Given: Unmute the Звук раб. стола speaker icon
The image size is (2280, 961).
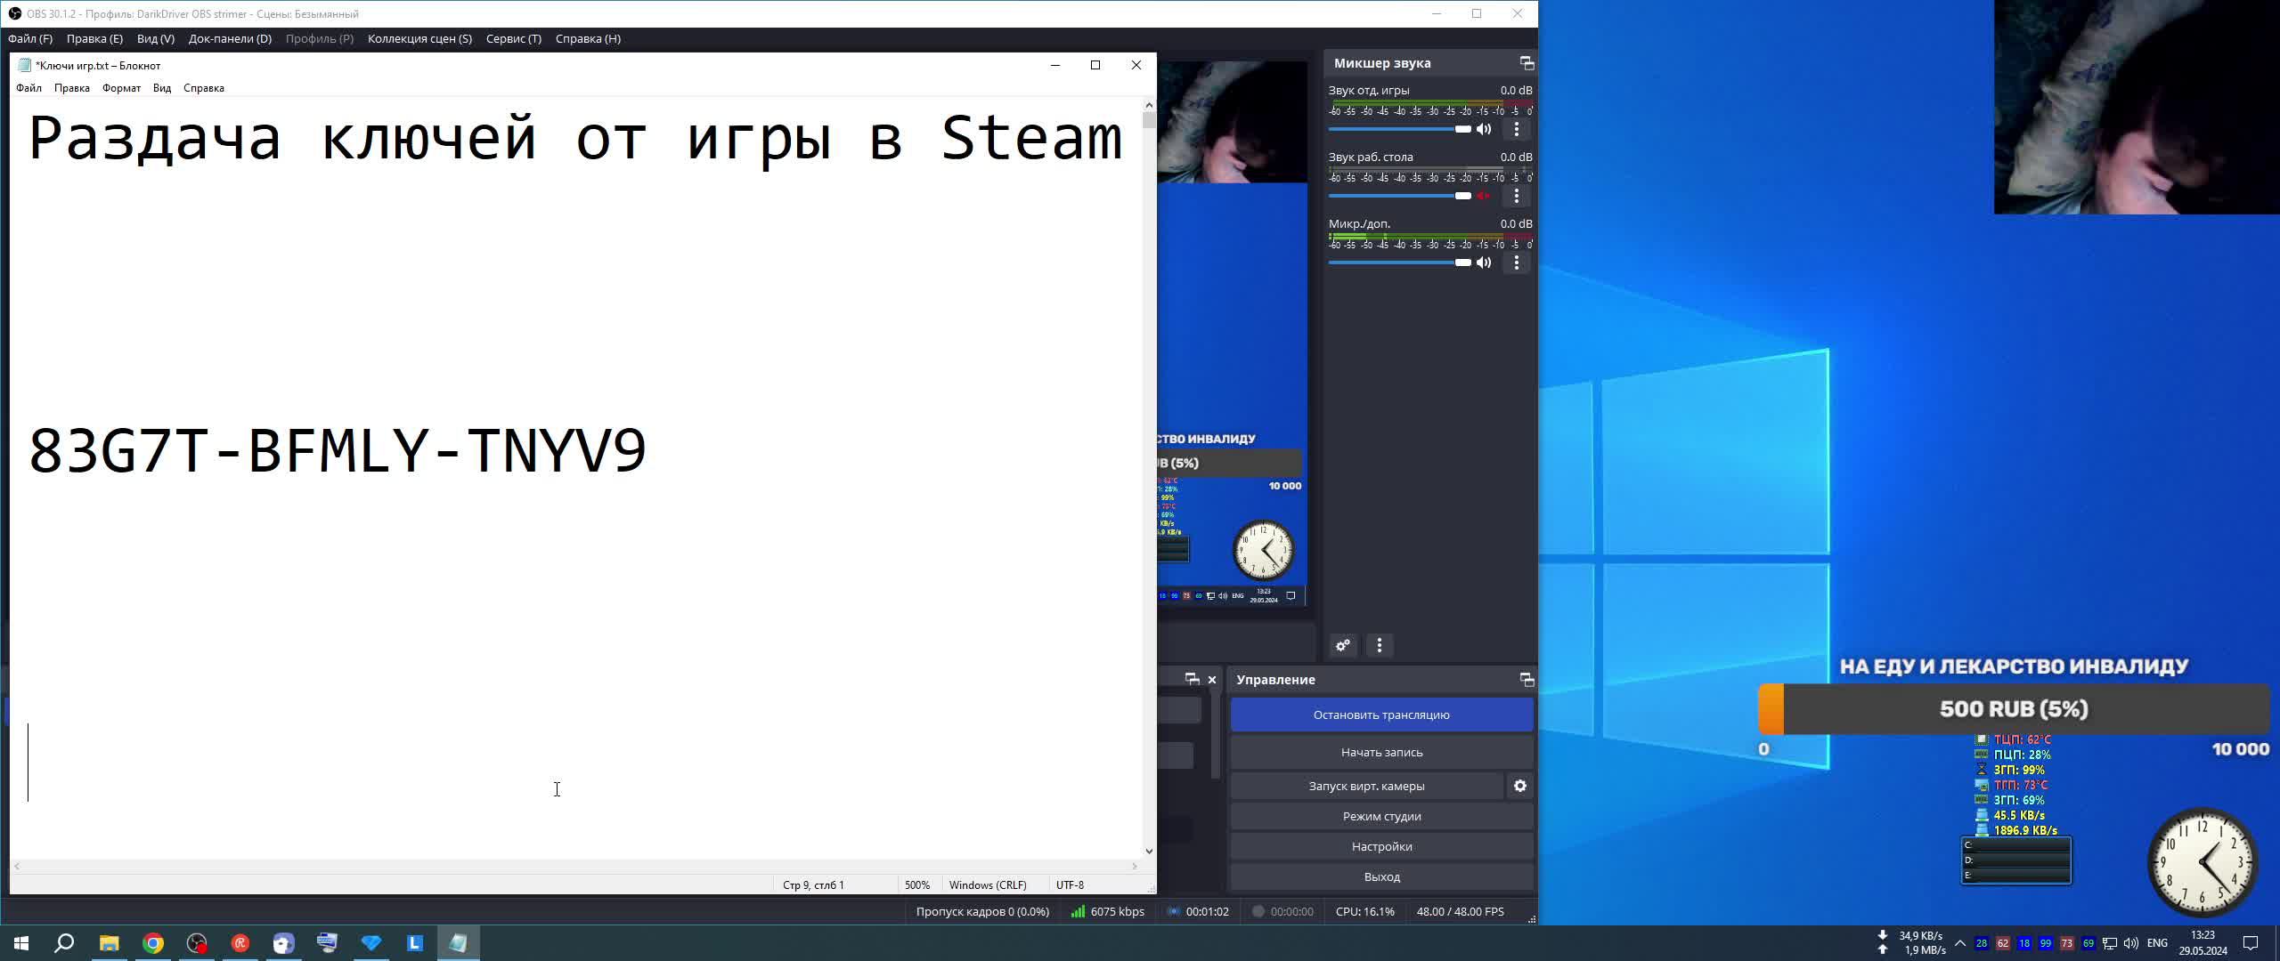Looking at the screenshot, I should click(1484, 196).
